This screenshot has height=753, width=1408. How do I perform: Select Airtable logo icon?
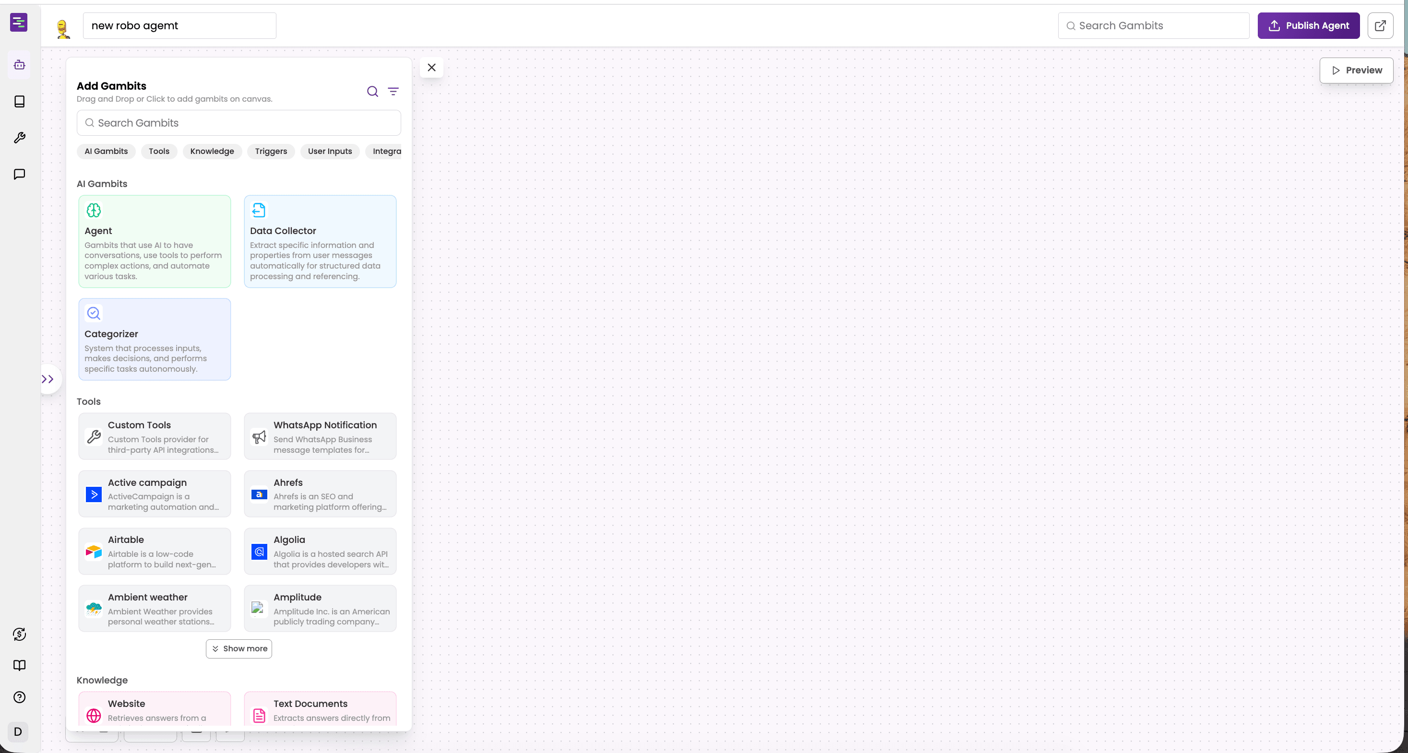(94, 552)
